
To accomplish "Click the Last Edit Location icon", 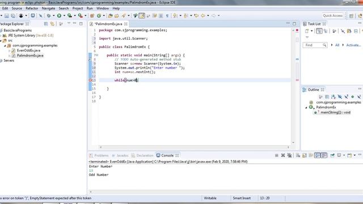I will click(x=196, y=15).
